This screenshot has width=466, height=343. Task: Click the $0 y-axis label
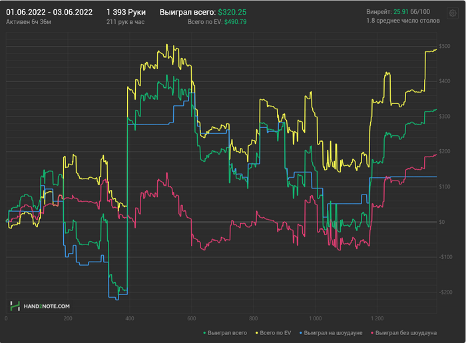[x=442, y=222]
